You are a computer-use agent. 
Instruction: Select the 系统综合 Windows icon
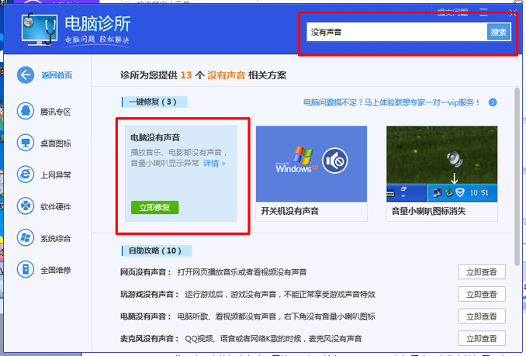point(27,237)
